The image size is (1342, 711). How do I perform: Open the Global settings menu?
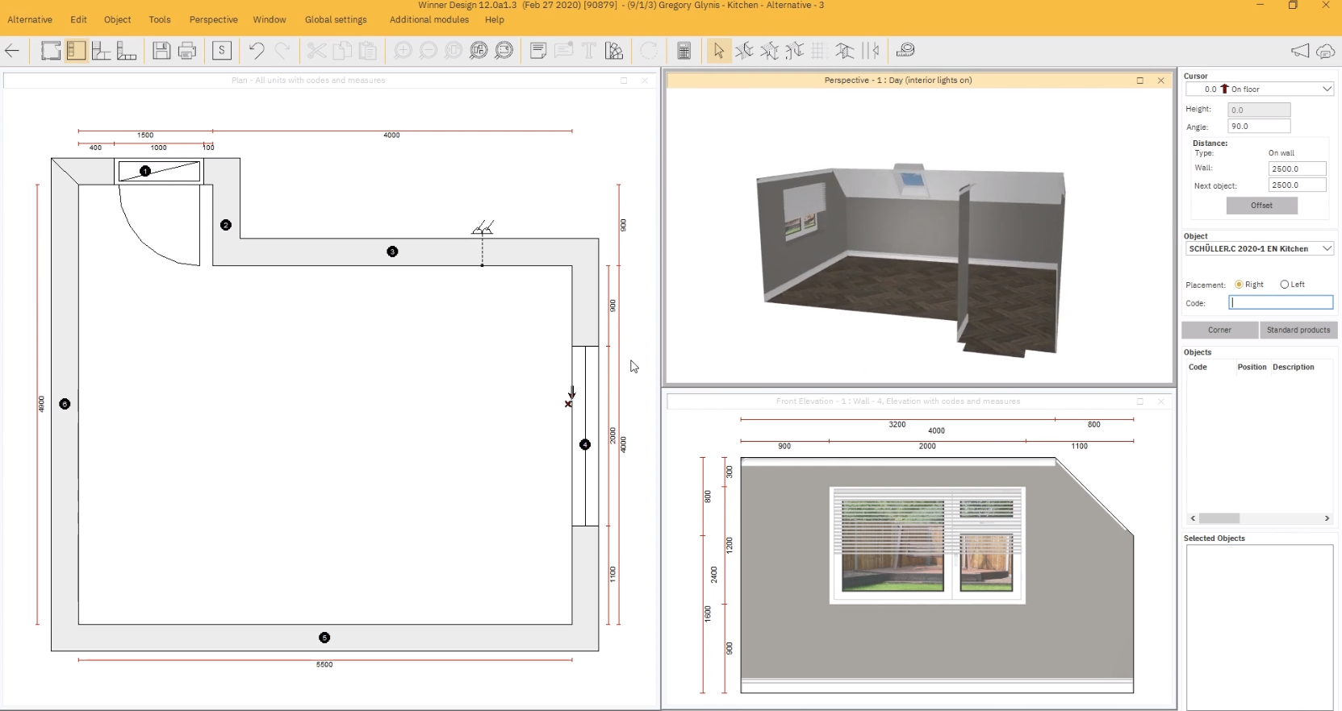point(335,19)
